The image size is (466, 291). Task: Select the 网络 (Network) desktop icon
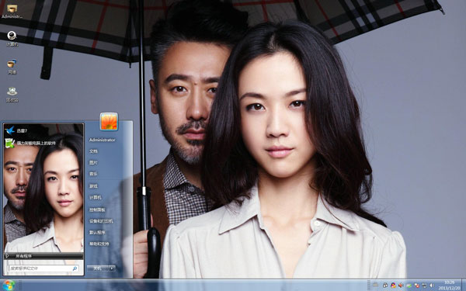click(x=12, y=67)
